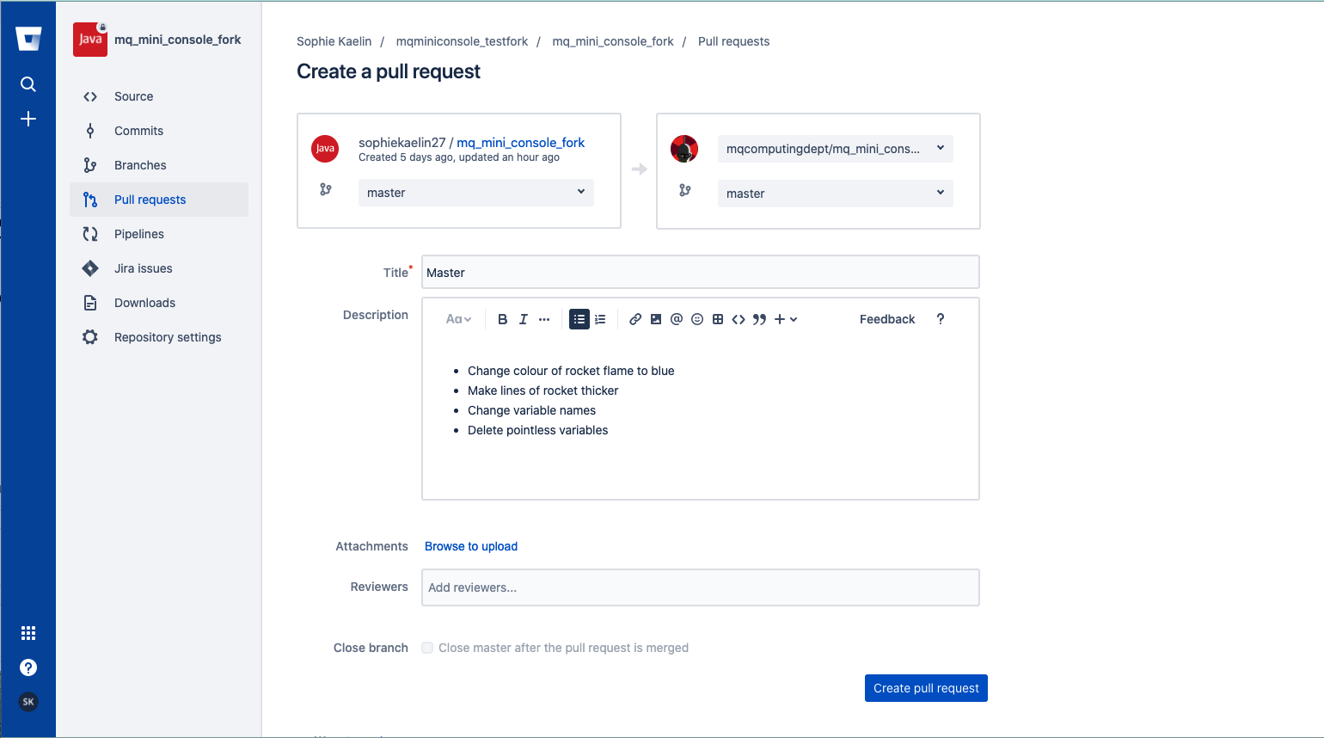Open the text style Aa dropdown
The image size is (1324, 738).
click(x=458, y=319)
